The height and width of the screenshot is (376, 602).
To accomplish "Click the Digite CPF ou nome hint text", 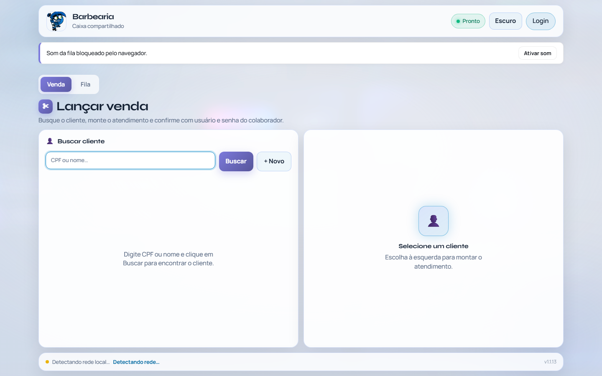I will (168, 259).
